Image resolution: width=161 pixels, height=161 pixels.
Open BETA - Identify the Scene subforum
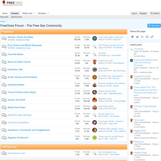20,48
